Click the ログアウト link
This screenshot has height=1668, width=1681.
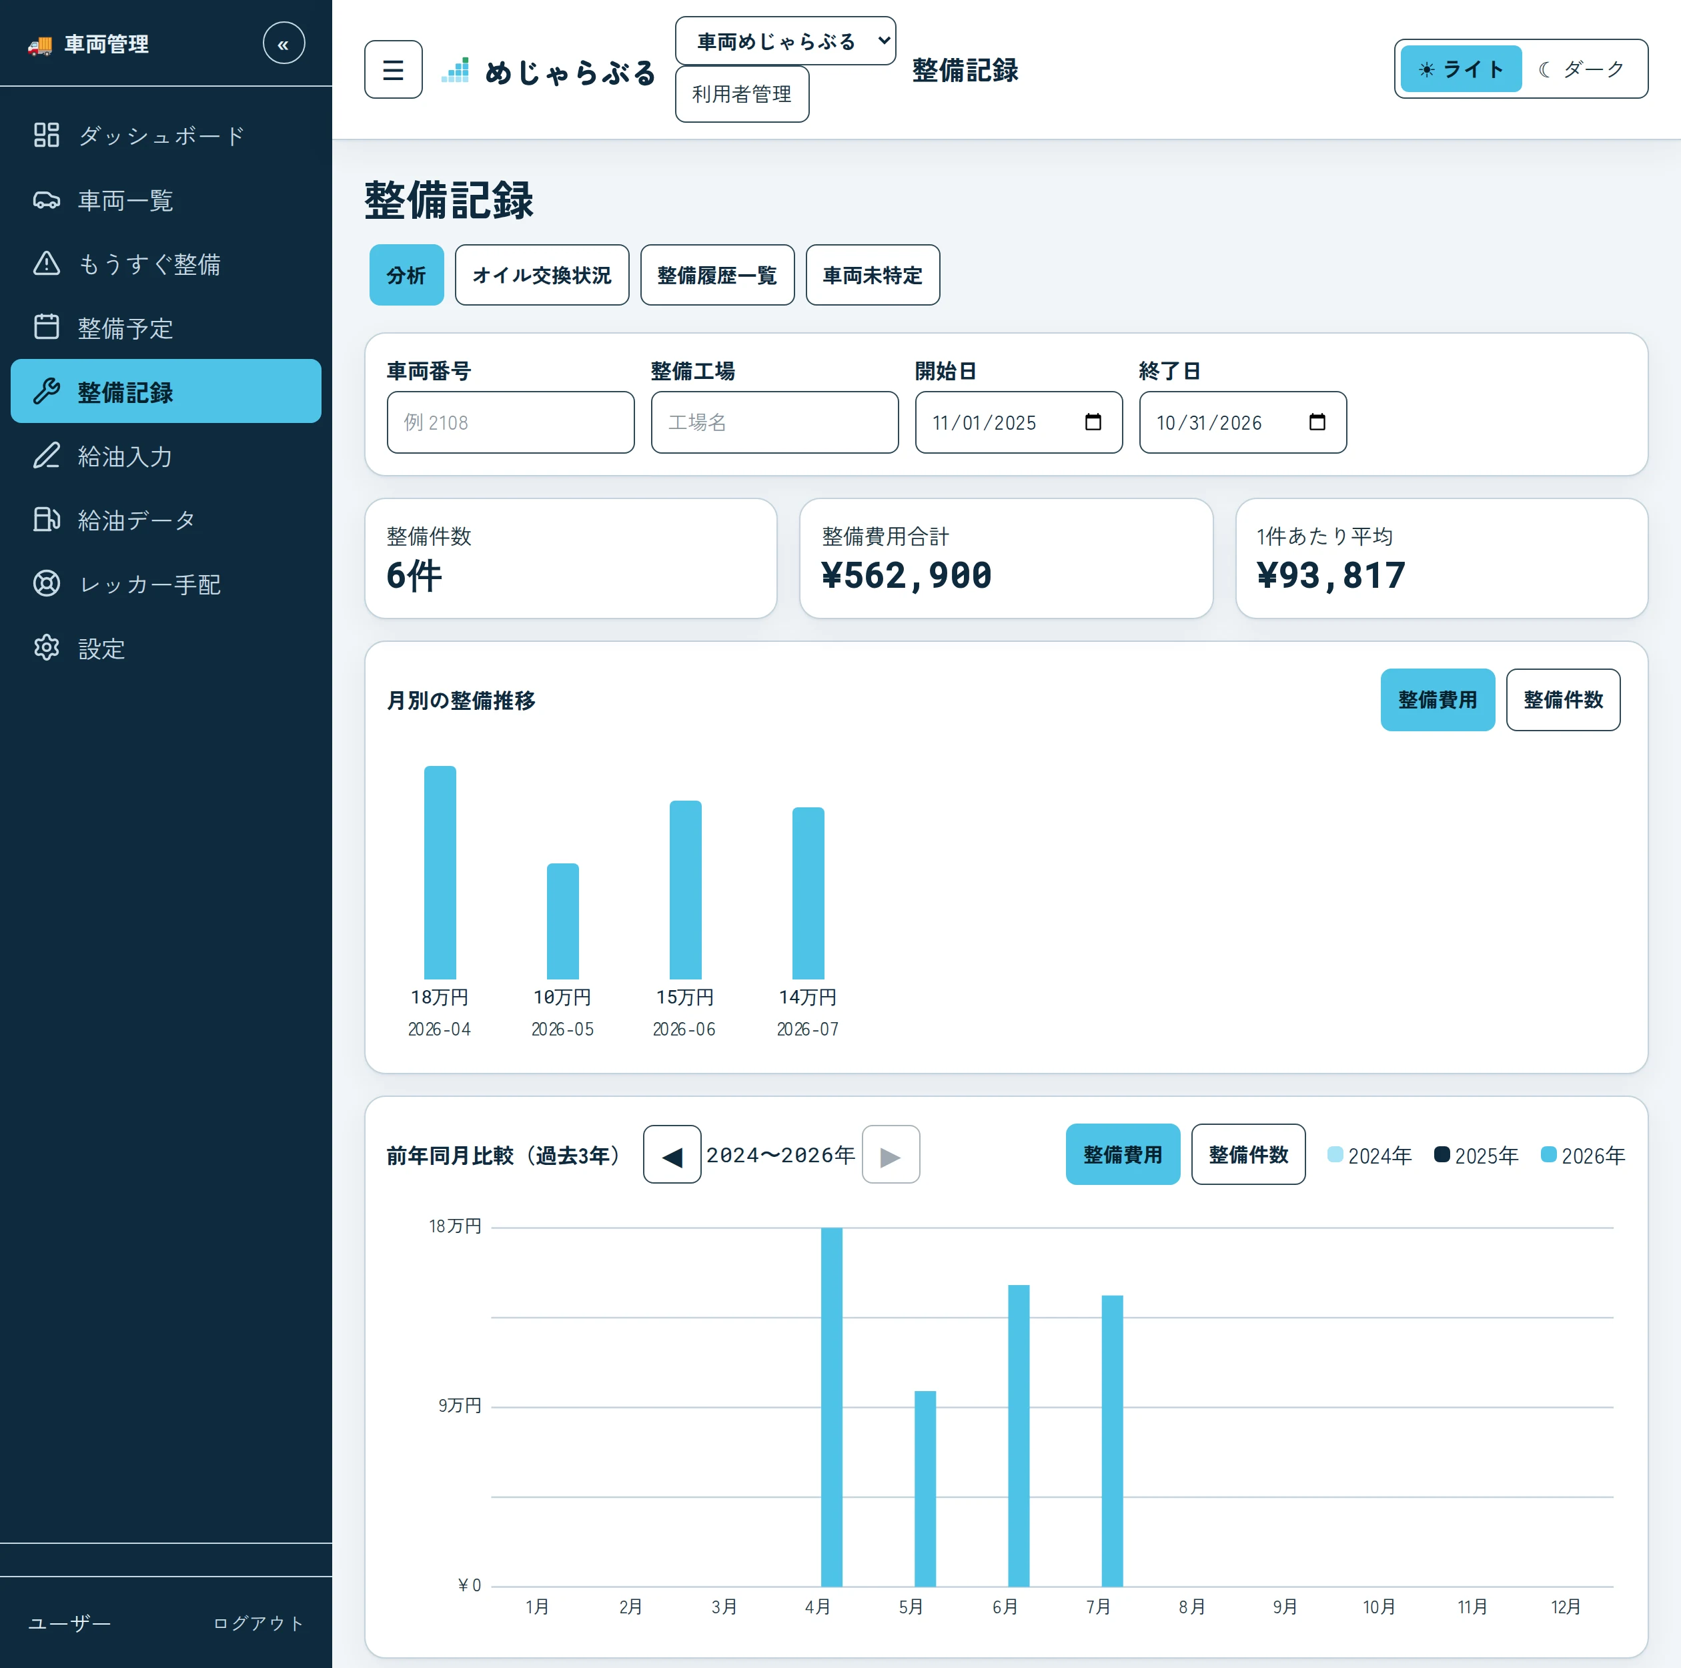258,1623
